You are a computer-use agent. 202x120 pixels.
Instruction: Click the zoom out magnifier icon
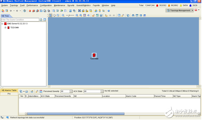click(x=63, y=16)
